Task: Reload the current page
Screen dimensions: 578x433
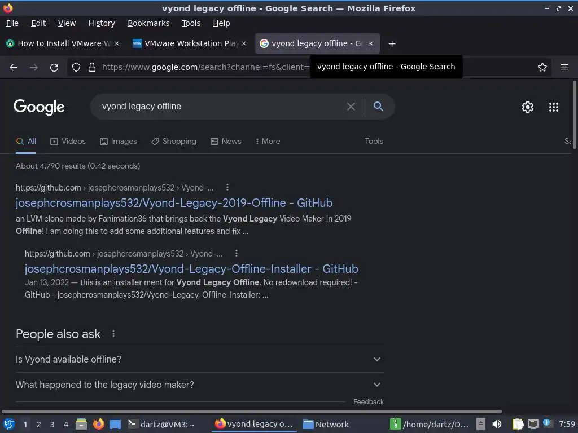Action: coord(54,67)
